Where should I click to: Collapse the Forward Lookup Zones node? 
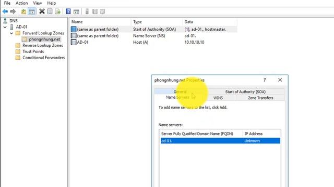click(x=11, y=33)
